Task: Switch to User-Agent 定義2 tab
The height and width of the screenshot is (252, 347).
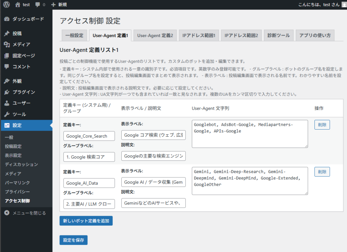Action: [x=155, y=35]
